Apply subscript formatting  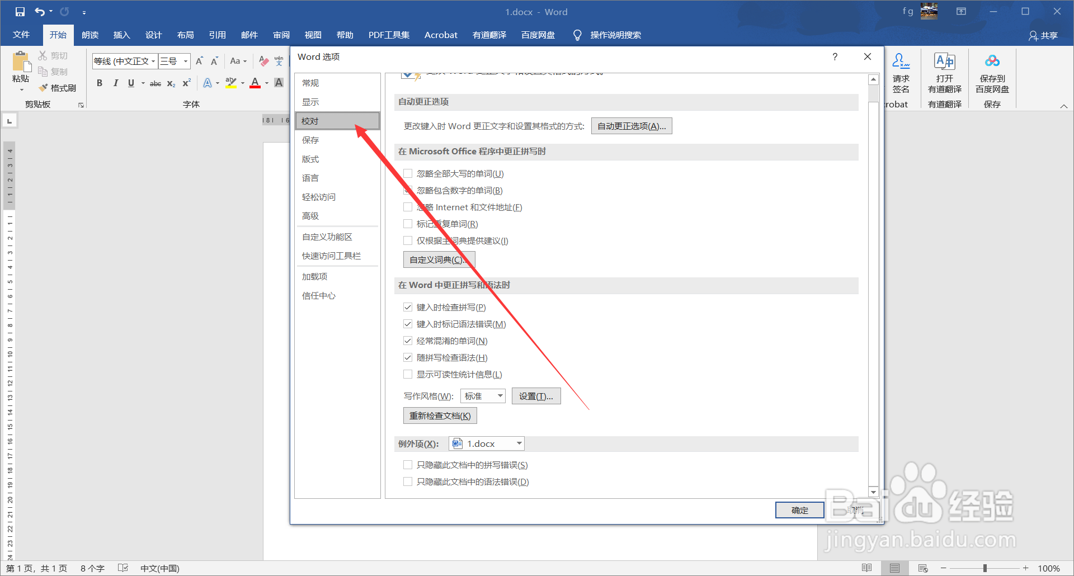click(171, 83)
